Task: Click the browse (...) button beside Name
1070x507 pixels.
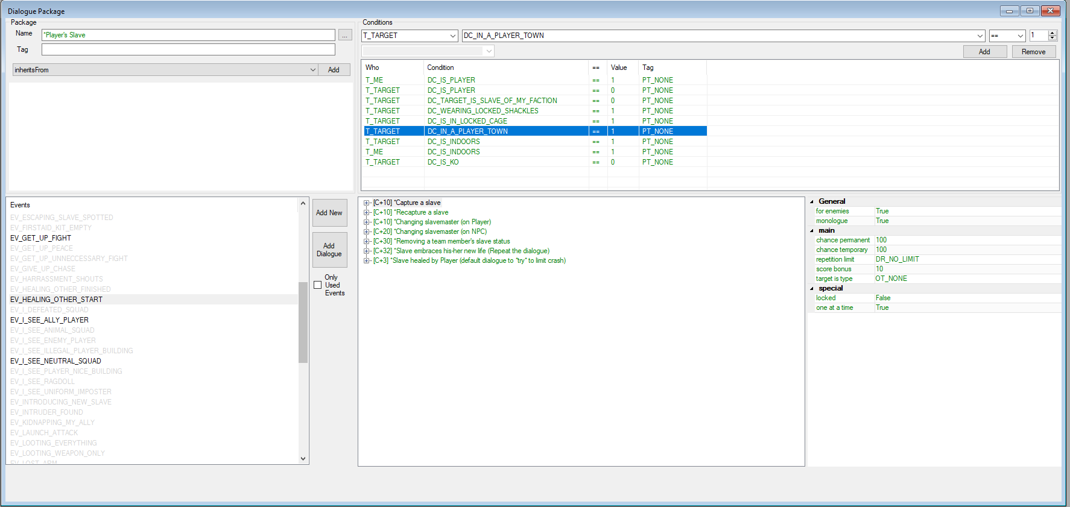Action: 345,35
